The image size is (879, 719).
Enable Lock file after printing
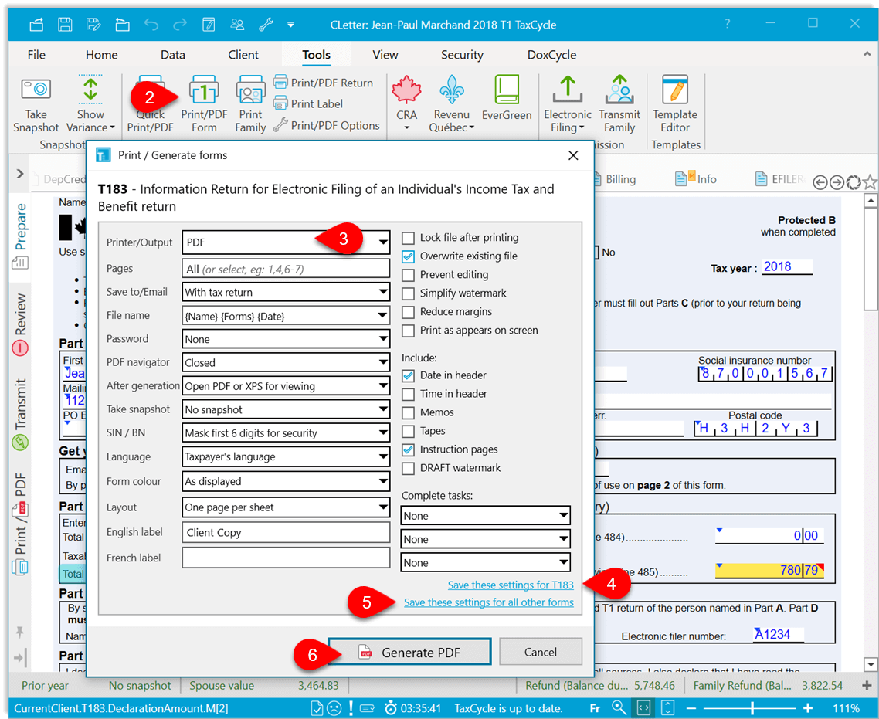[x=408, y=238]
